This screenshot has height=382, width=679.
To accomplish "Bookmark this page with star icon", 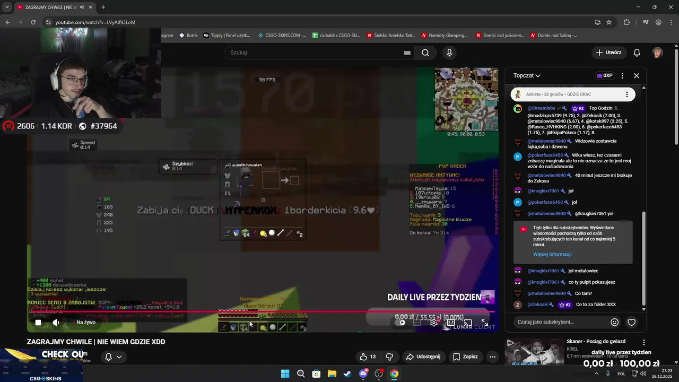I will pos(609,22).
